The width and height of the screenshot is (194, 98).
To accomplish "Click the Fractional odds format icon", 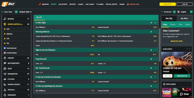I will (x=162, y=12).
